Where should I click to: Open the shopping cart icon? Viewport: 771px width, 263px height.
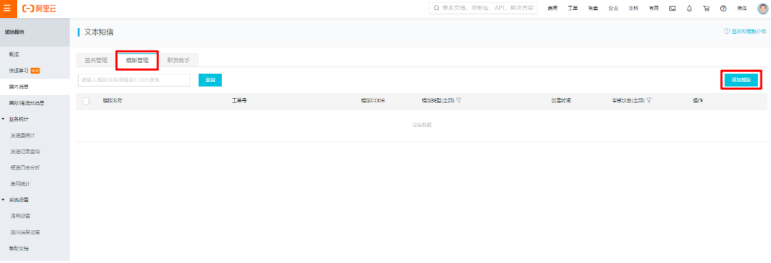pyautogui.click(x=706, y=8)
